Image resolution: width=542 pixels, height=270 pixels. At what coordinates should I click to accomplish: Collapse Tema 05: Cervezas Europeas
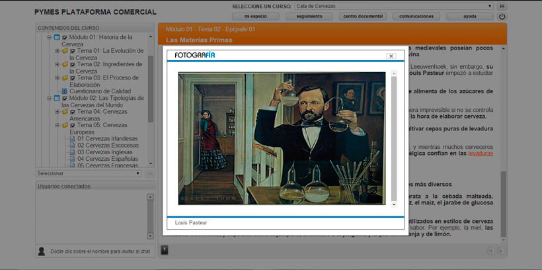coord(57,125)
